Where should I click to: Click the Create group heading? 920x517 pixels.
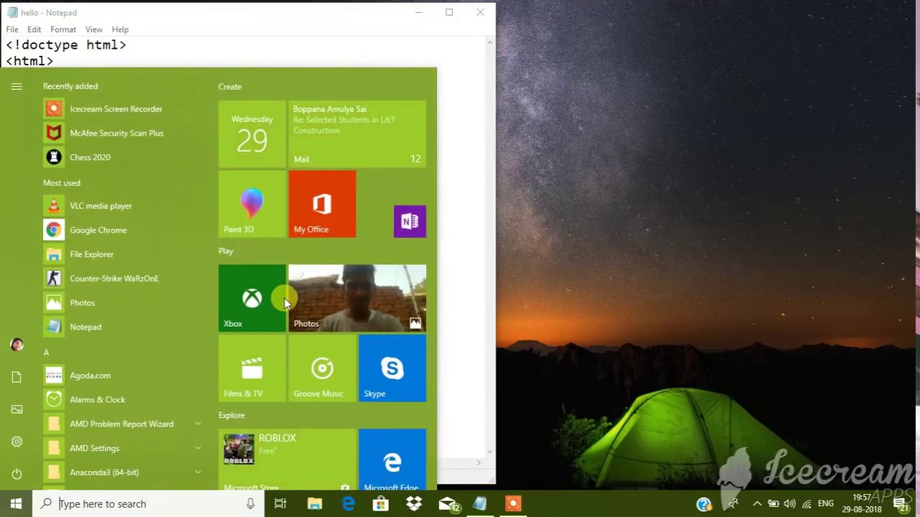[230, 87]
